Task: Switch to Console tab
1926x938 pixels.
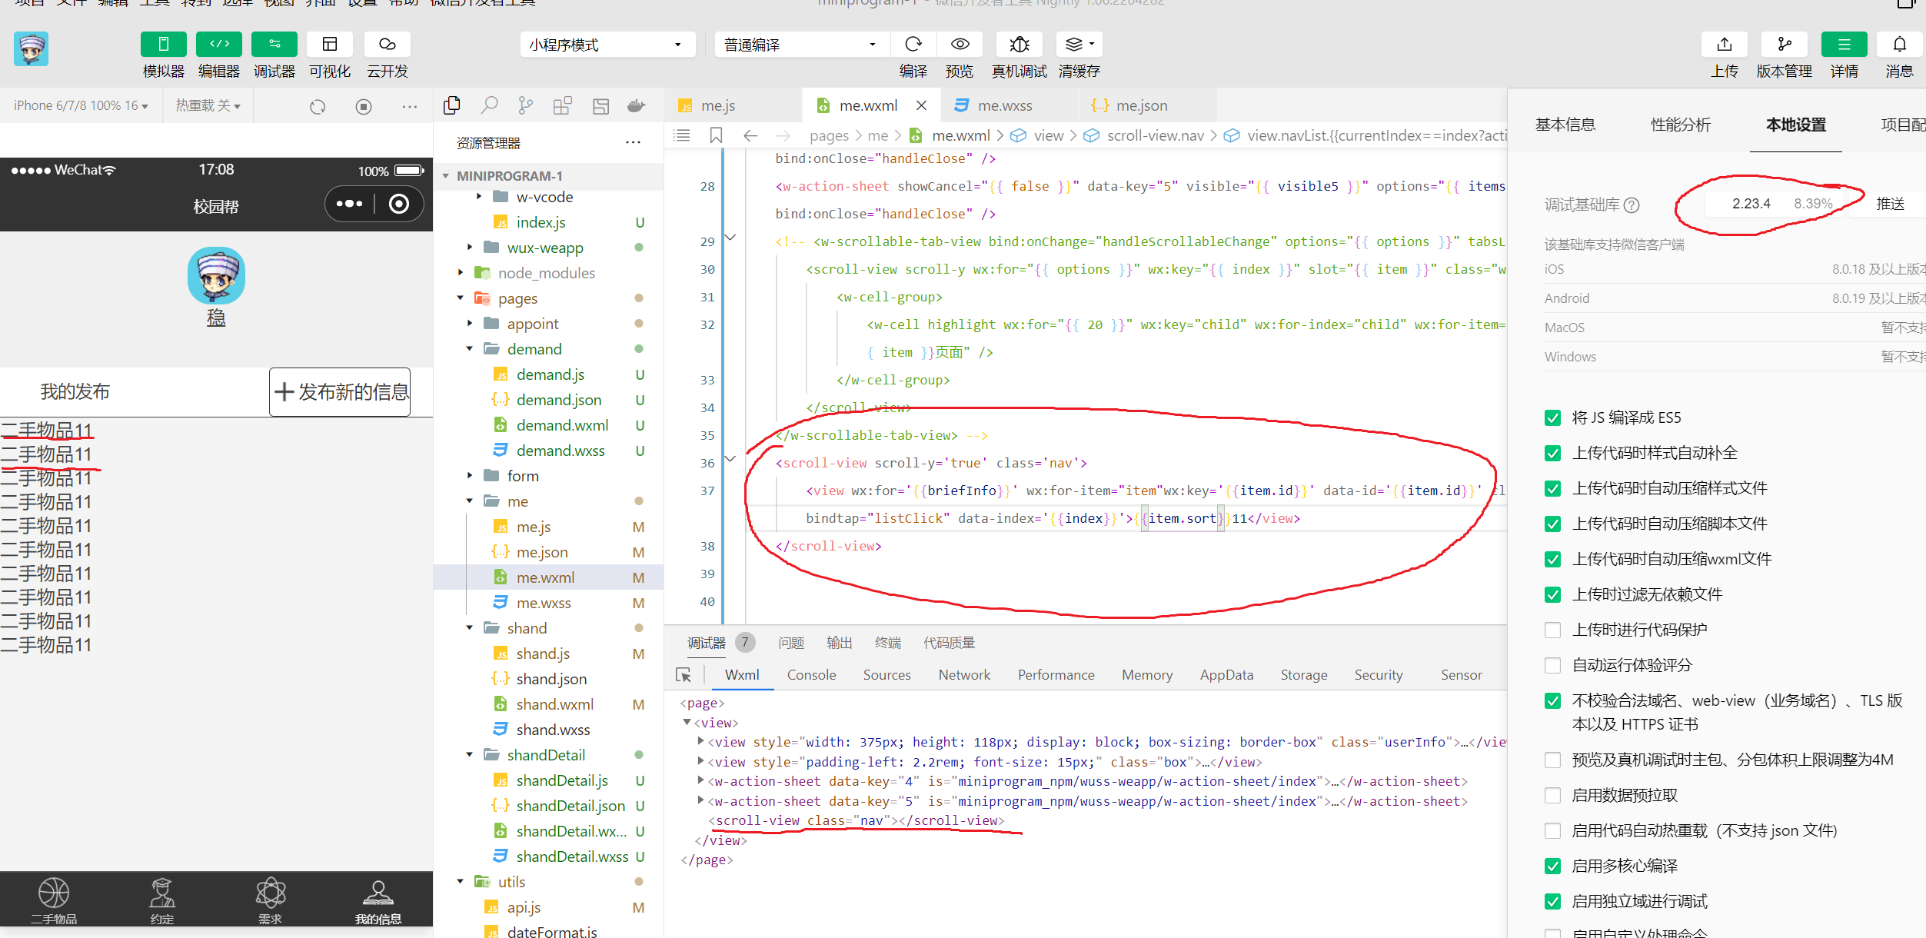Action: [x=811, y=675]
